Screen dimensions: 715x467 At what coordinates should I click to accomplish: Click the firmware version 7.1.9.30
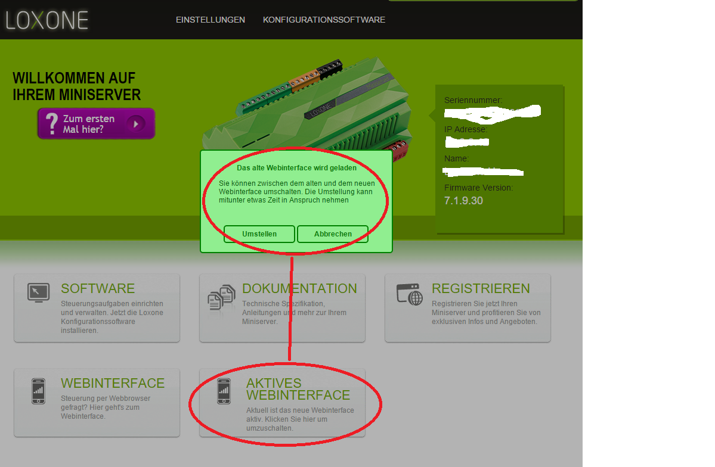(x=463, y=201)
